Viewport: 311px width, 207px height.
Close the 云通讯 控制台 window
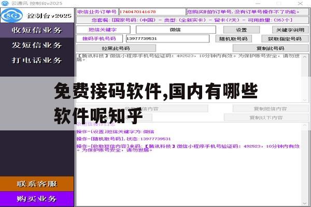pos(300,4)
